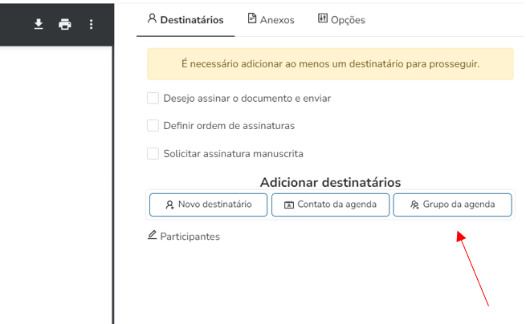Image resolution: width=526 pixels, height=324 pixels.
Task: Tick "Solicitar assinatura manuscrita" checkbox
Action: coord(153,153)
